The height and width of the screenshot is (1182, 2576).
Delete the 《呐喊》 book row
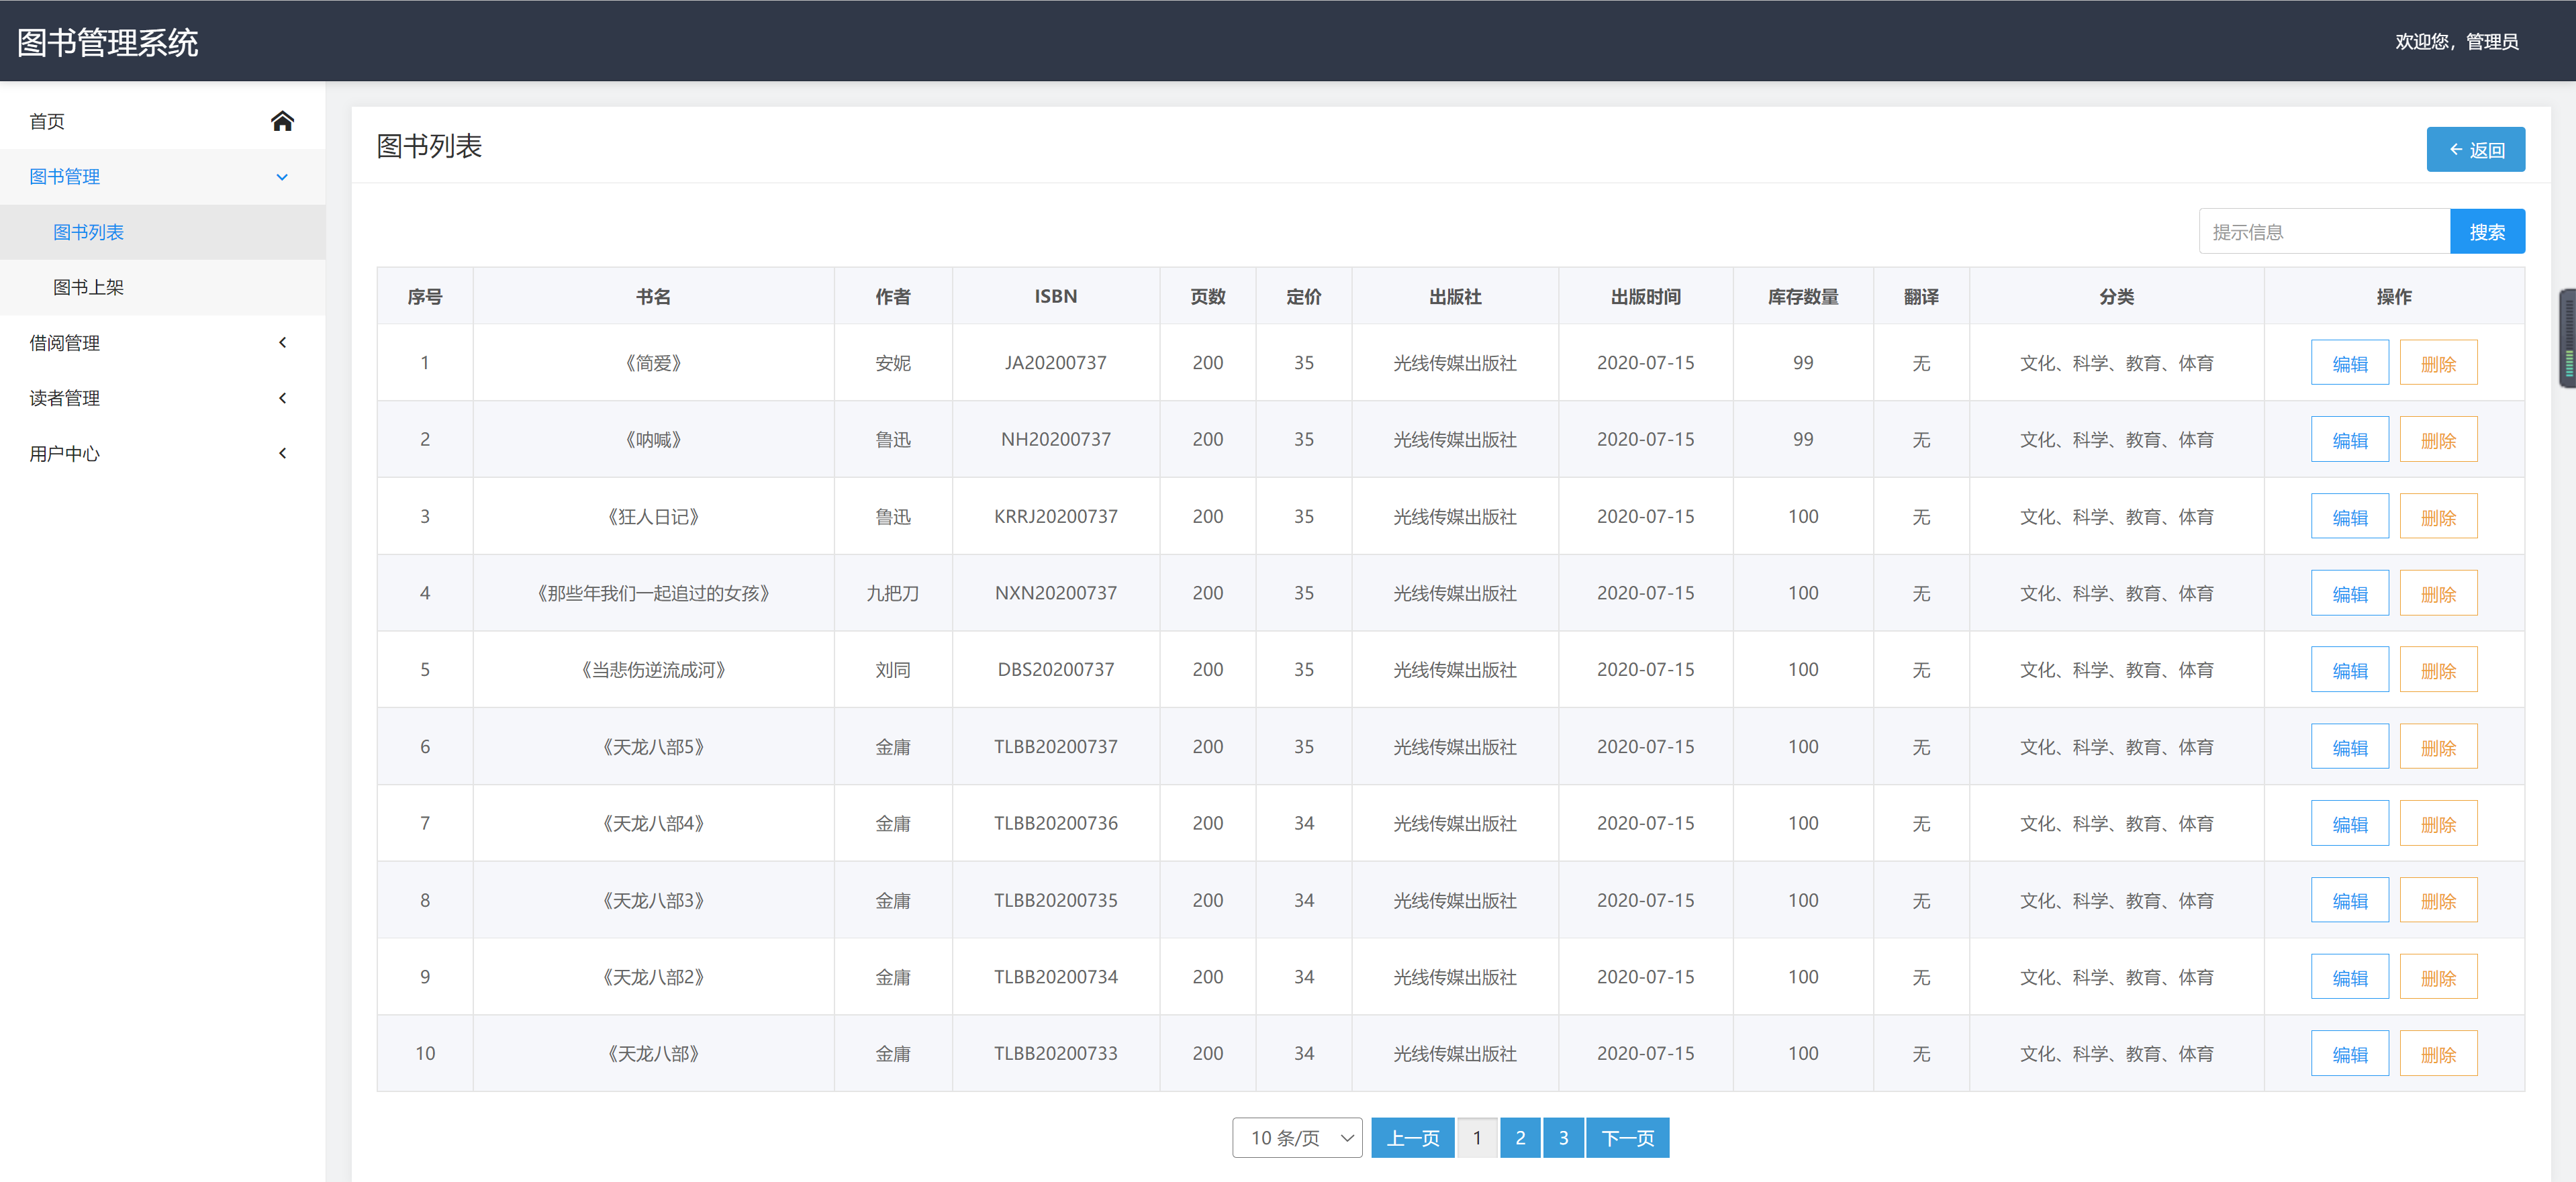click(x=2438, y=440)
